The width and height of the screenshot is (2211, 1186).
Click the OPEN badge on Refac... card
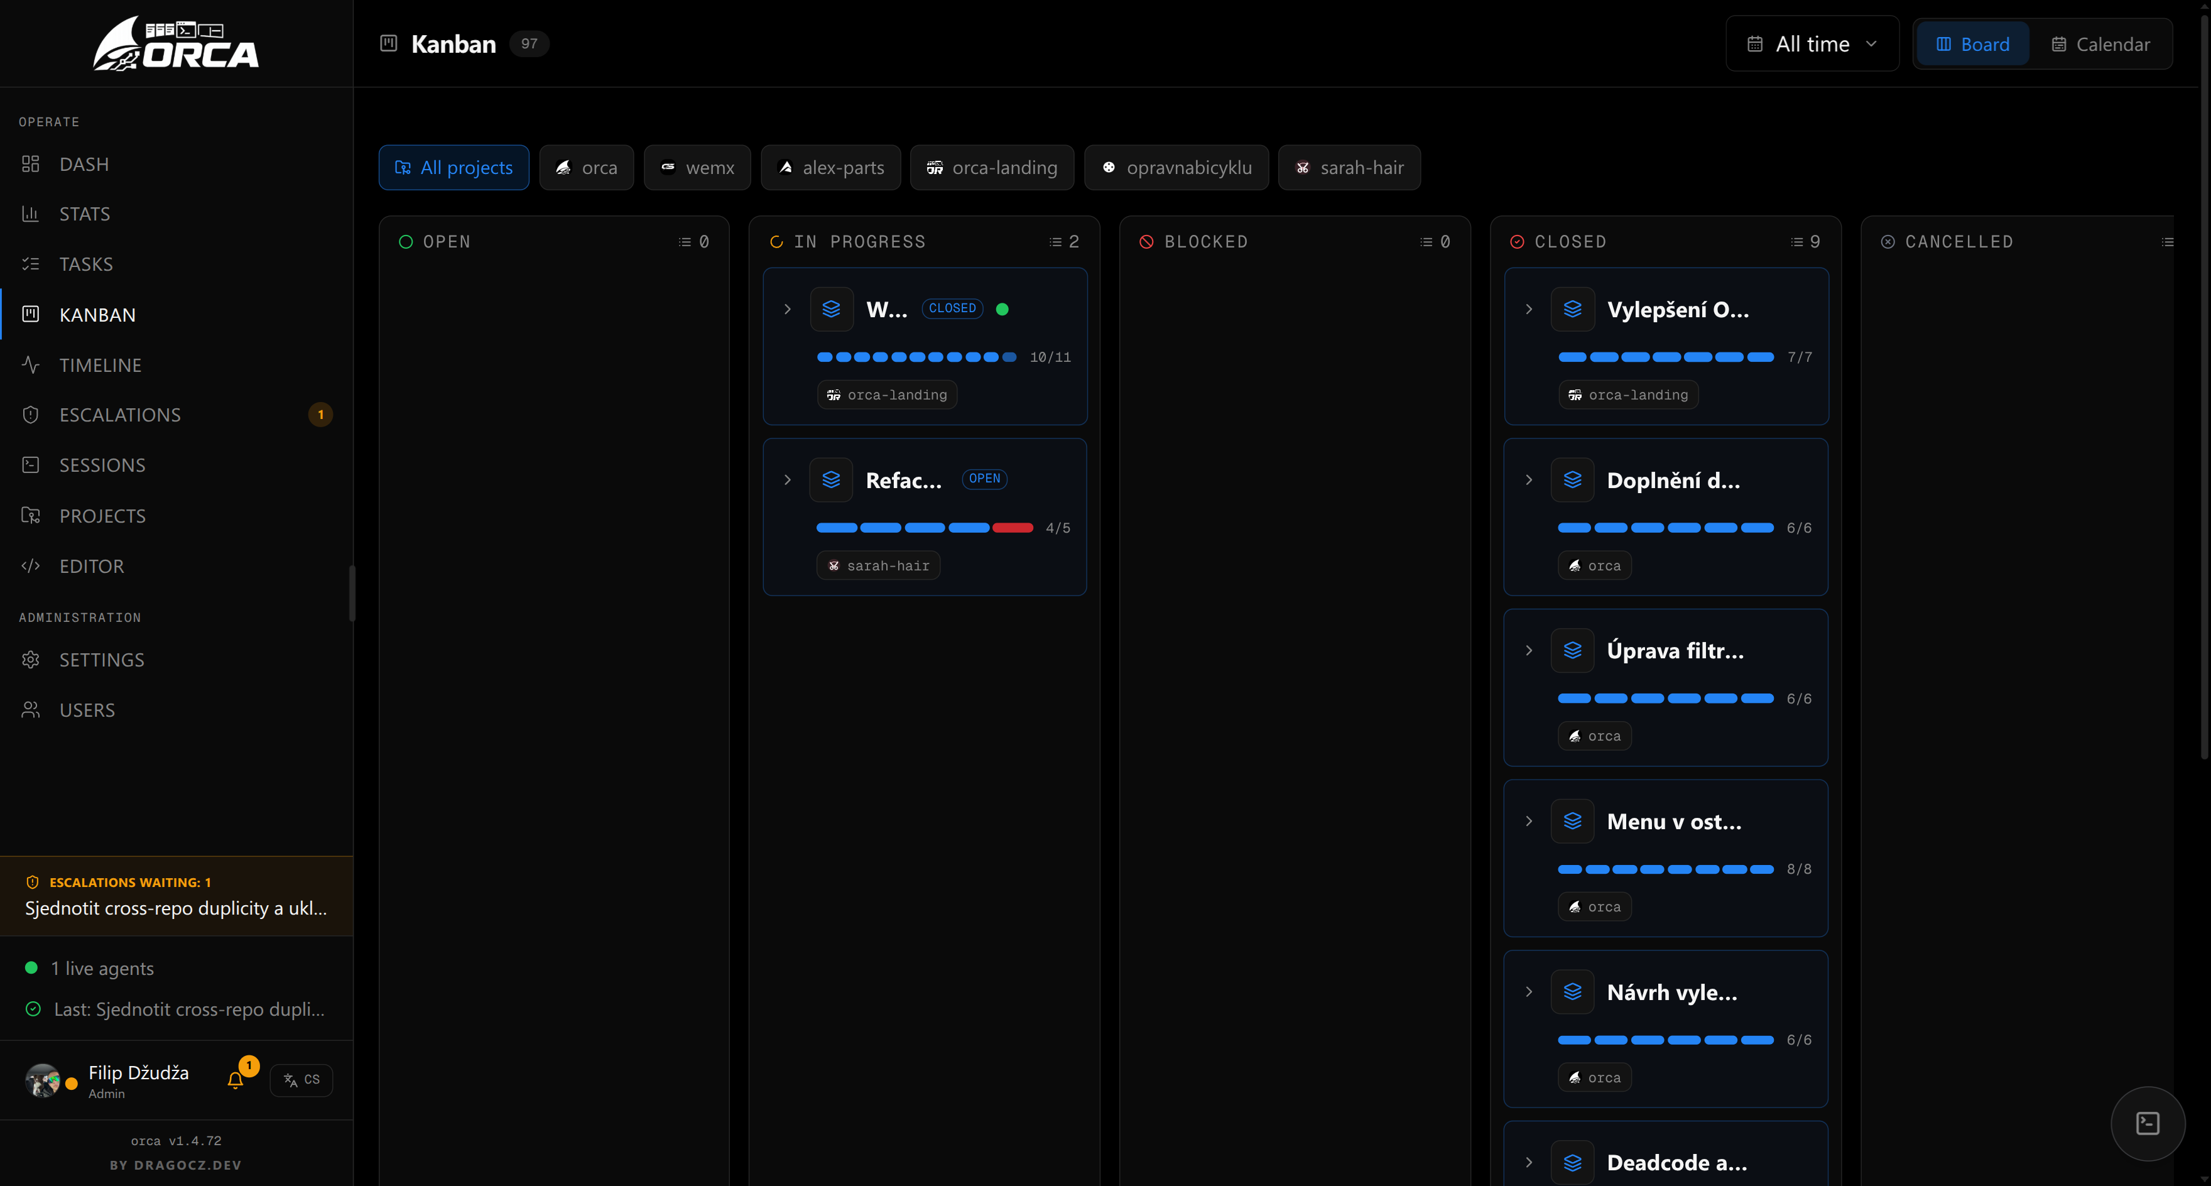(x=984, y=479)
